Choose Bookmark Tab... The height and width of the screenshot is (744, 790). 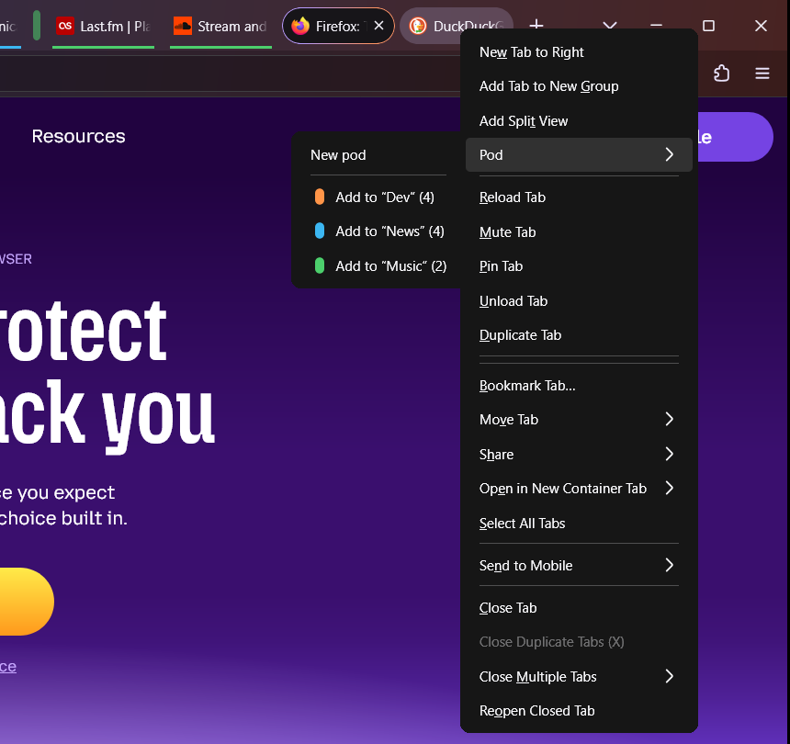pos(579,386)
